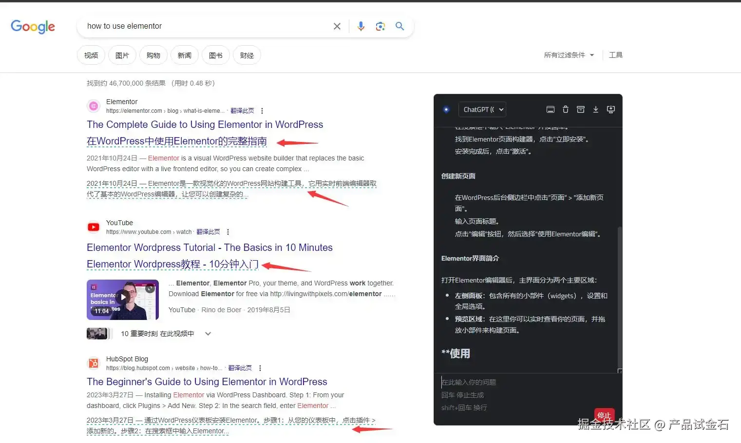
Task: Click the key moments small video thumbnail
Action: (x=97, y=334)
